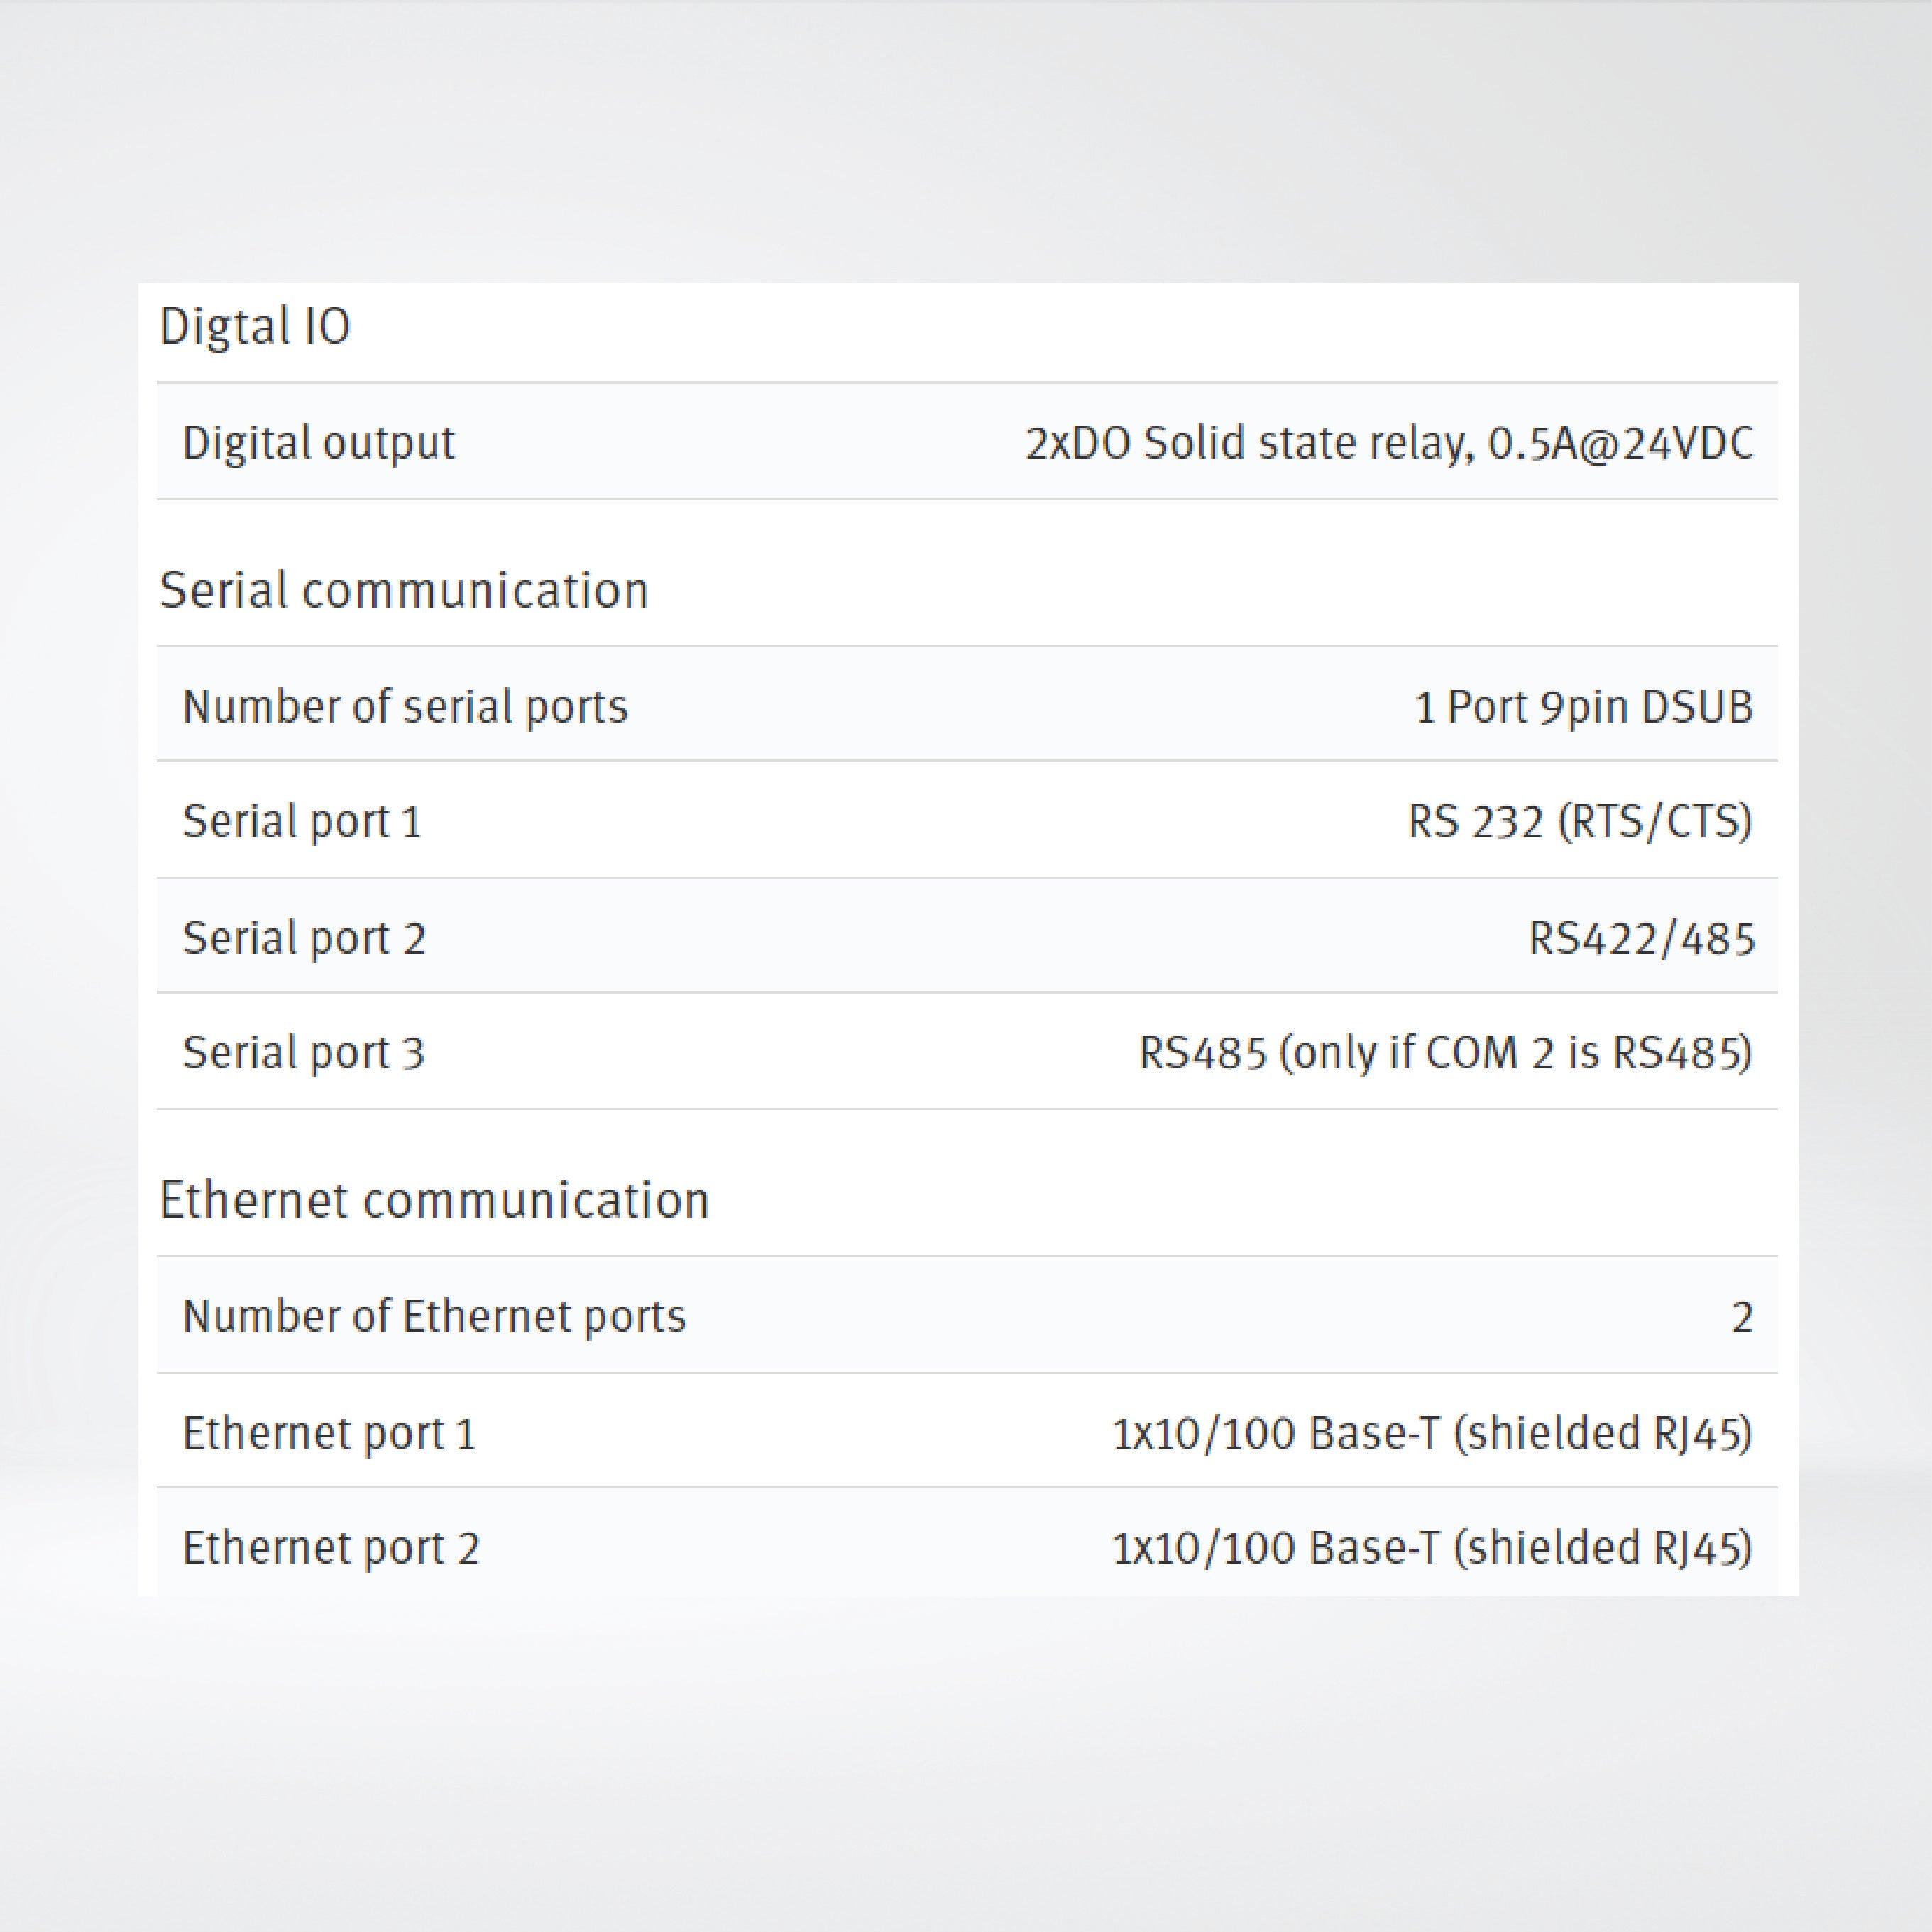Select the Ethernet port 1 label
The height and width of the screenshot is (1932, 1932).
click(x=329, y=1433)
